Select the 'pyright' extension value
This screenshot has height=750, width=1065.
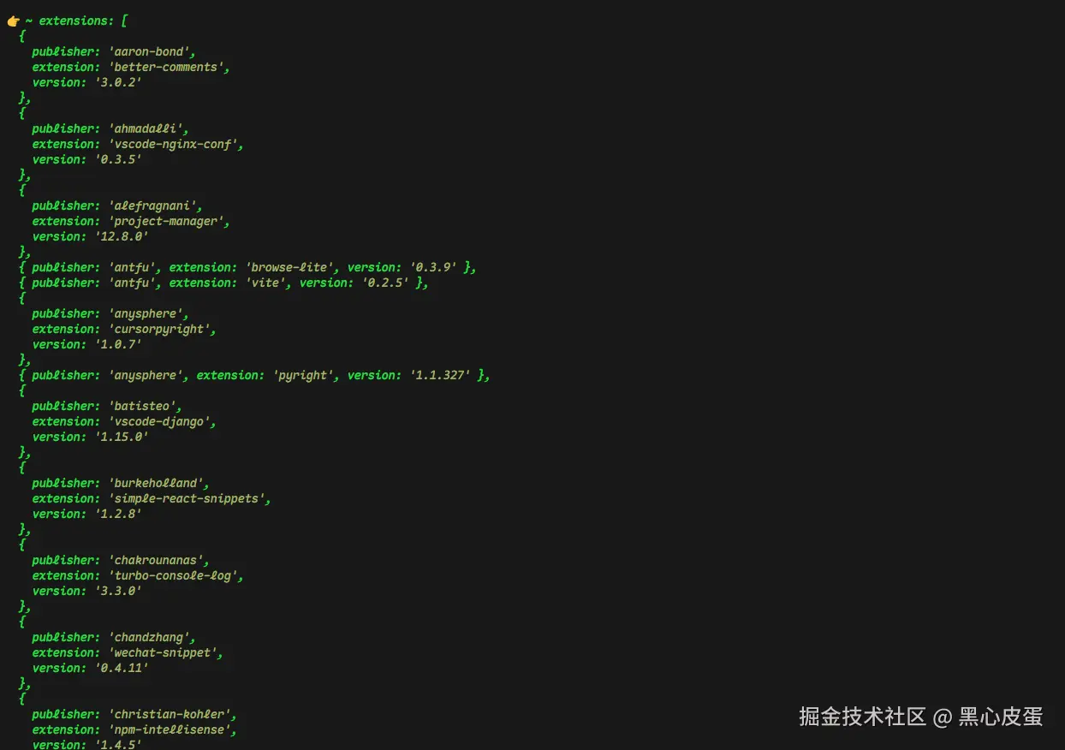[x=302, y=375]
